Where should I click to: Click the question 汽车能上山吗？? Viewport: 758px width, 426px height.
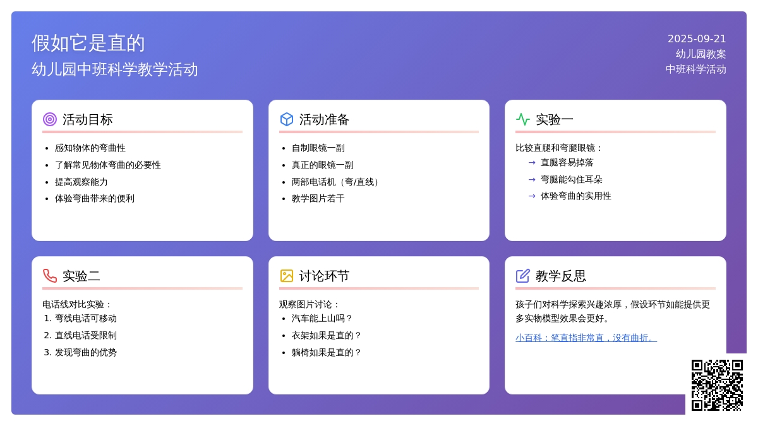[322, 318]
